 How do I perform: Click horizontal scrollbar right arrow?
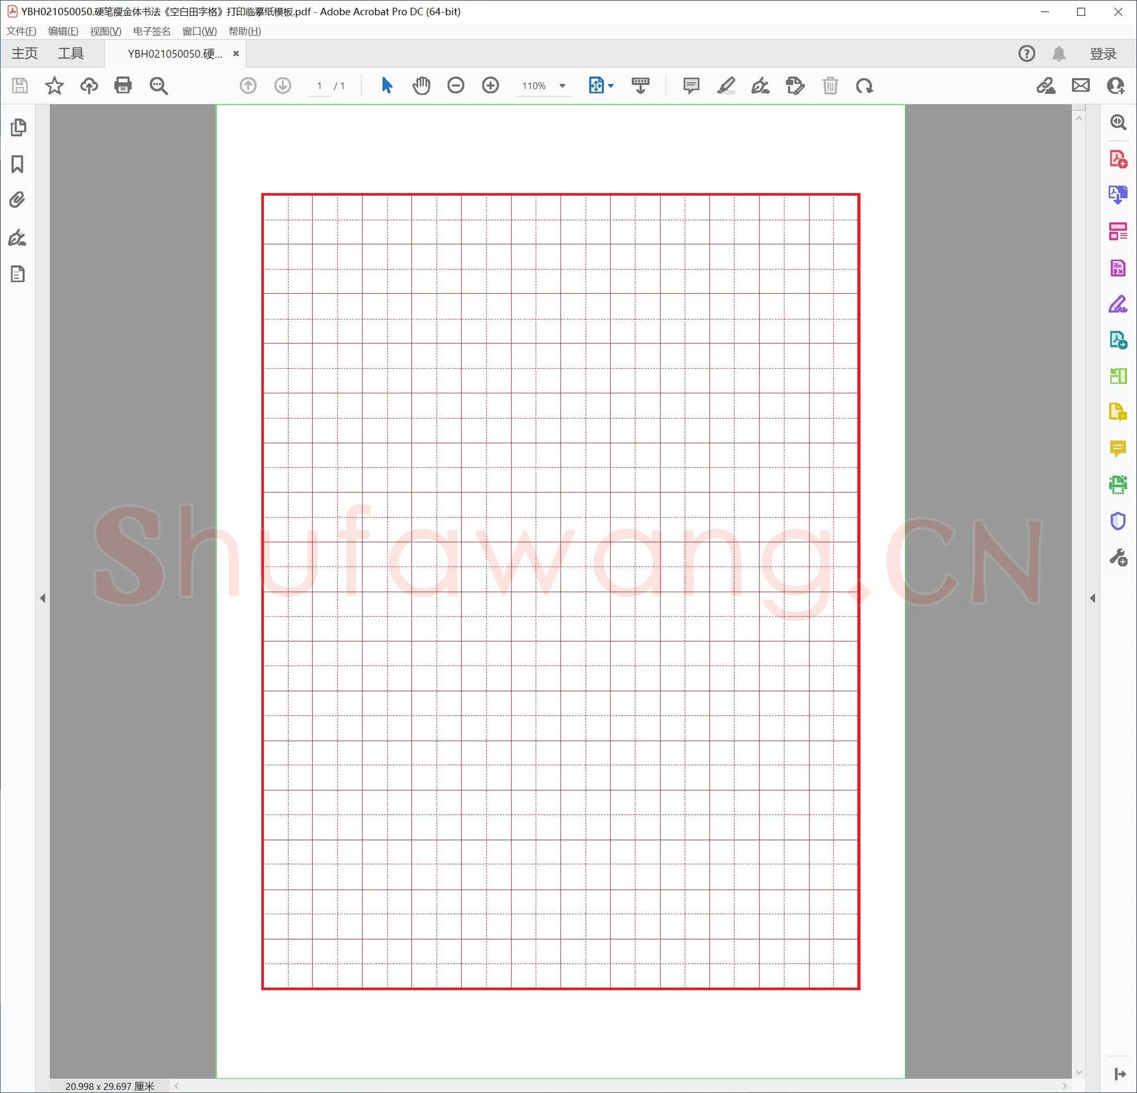[x=1065, y=1086]
